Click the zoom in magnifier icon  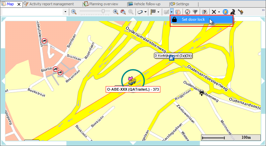[x=116, y=12]
